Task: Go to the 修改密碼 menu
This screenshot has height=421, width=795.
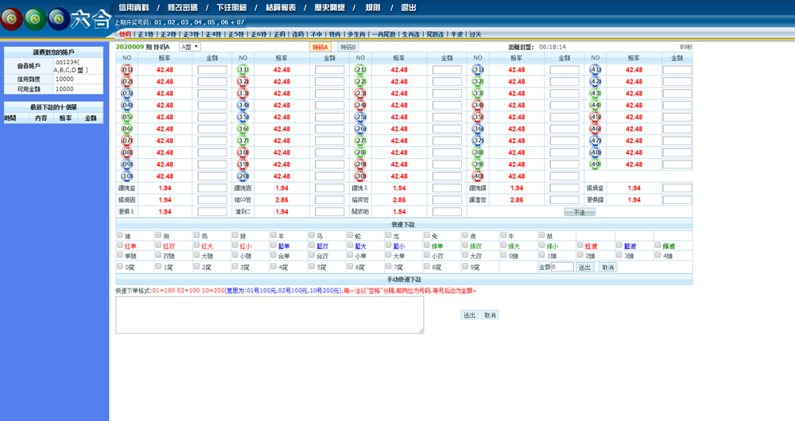Action: pyautogui.click(x=183, y=7)
